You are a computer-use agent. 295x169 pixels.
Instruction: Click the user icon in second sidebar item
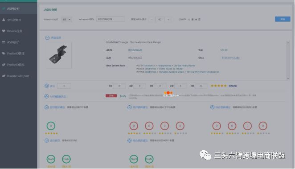(4, 20)
